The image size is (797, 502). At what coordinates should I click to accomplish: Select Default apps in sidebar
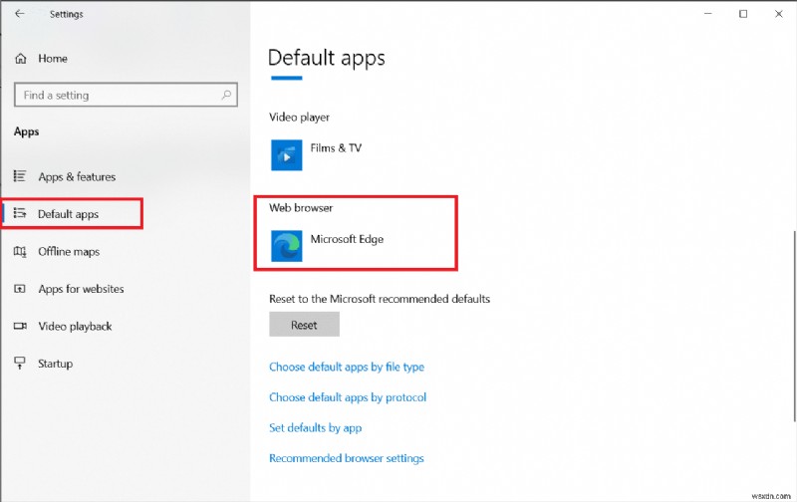68,214
